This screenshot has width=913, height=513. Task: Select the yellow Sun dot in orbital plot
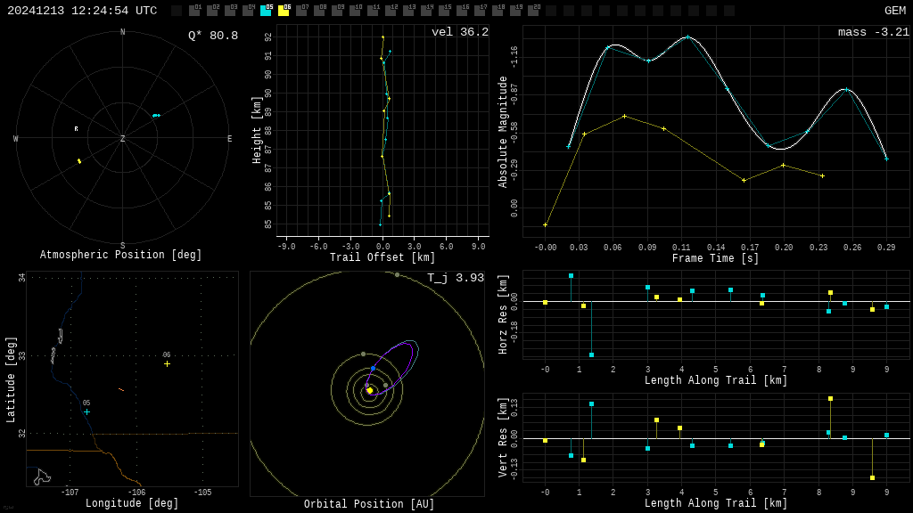(x=370, y=390)
